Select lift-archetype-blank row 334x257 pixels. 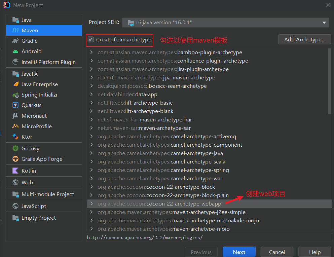point(209,111)
